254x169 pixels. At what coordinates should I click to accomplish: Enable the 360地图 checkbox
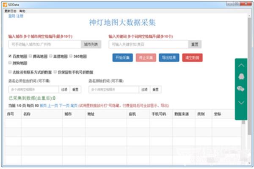71,56
